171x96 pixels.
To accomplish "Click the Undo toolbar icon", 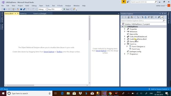I will pos(28,9).
